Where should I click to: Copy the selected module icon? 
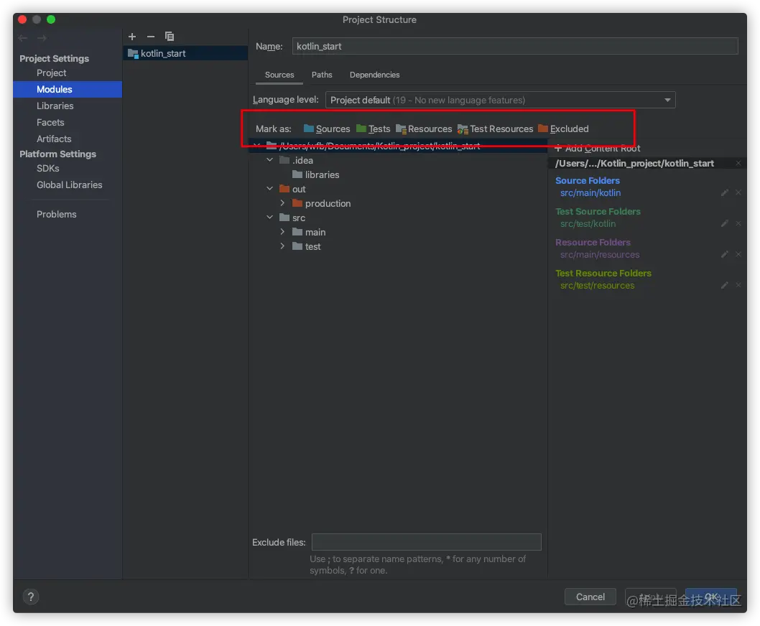(x=169, y=37)
